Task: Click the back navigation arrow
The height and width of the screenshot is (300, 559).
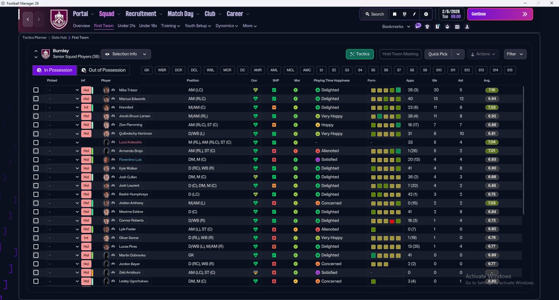Action: [28, 19]
